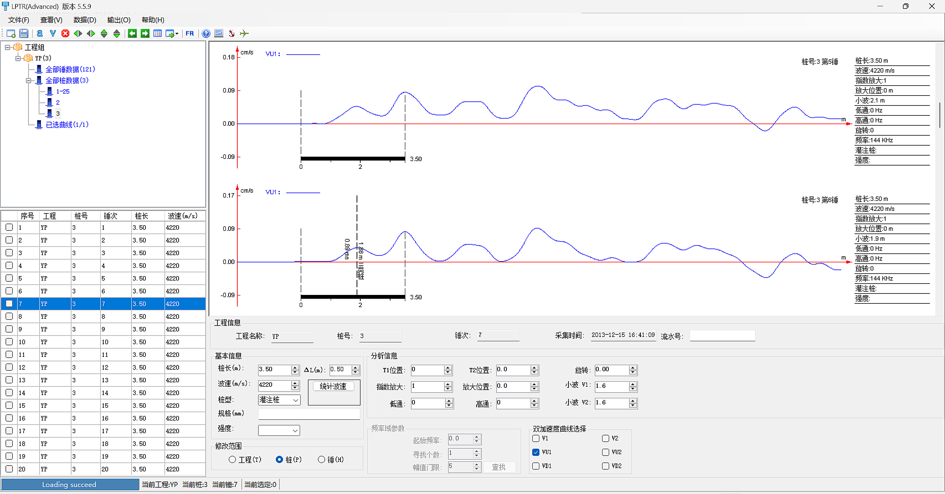This screenshot has width=945, height=494.
Task: Click the 规格(mm) input field
Action: tap(309, 414)
